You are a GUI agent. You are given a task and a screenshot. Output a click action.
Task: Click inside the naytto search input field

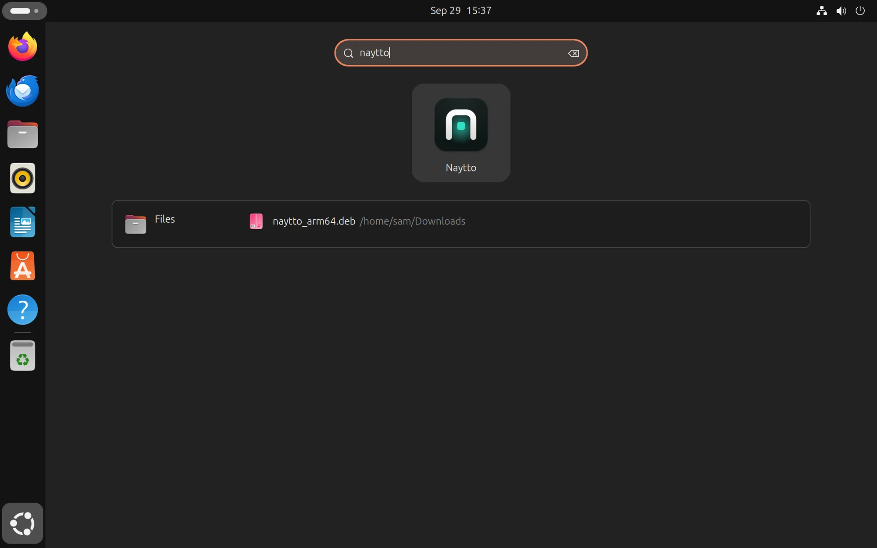461,53
